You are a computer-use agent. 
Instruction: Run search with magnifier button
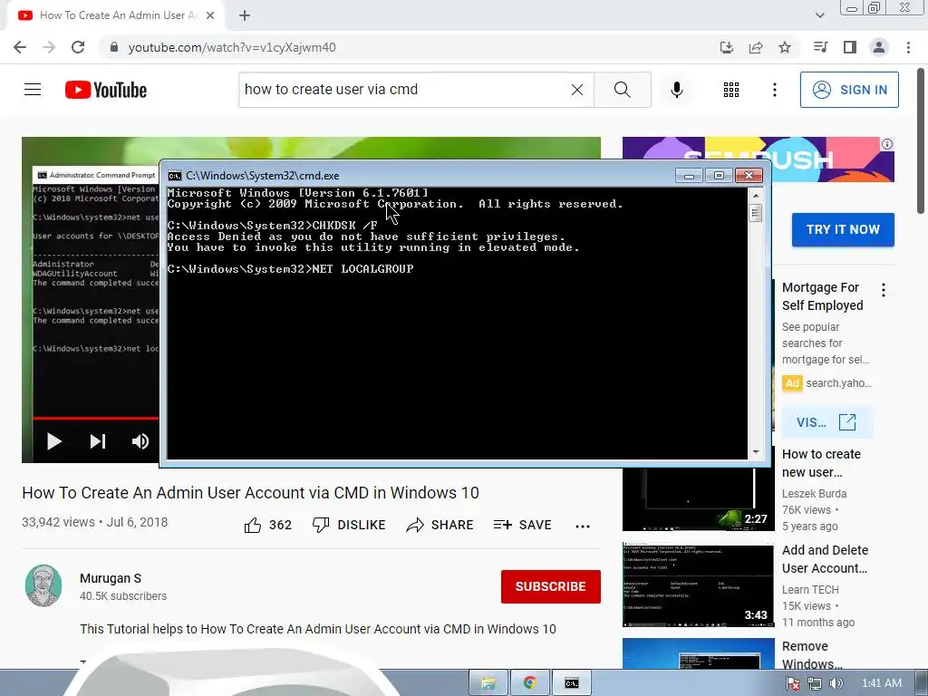[622, 90]
